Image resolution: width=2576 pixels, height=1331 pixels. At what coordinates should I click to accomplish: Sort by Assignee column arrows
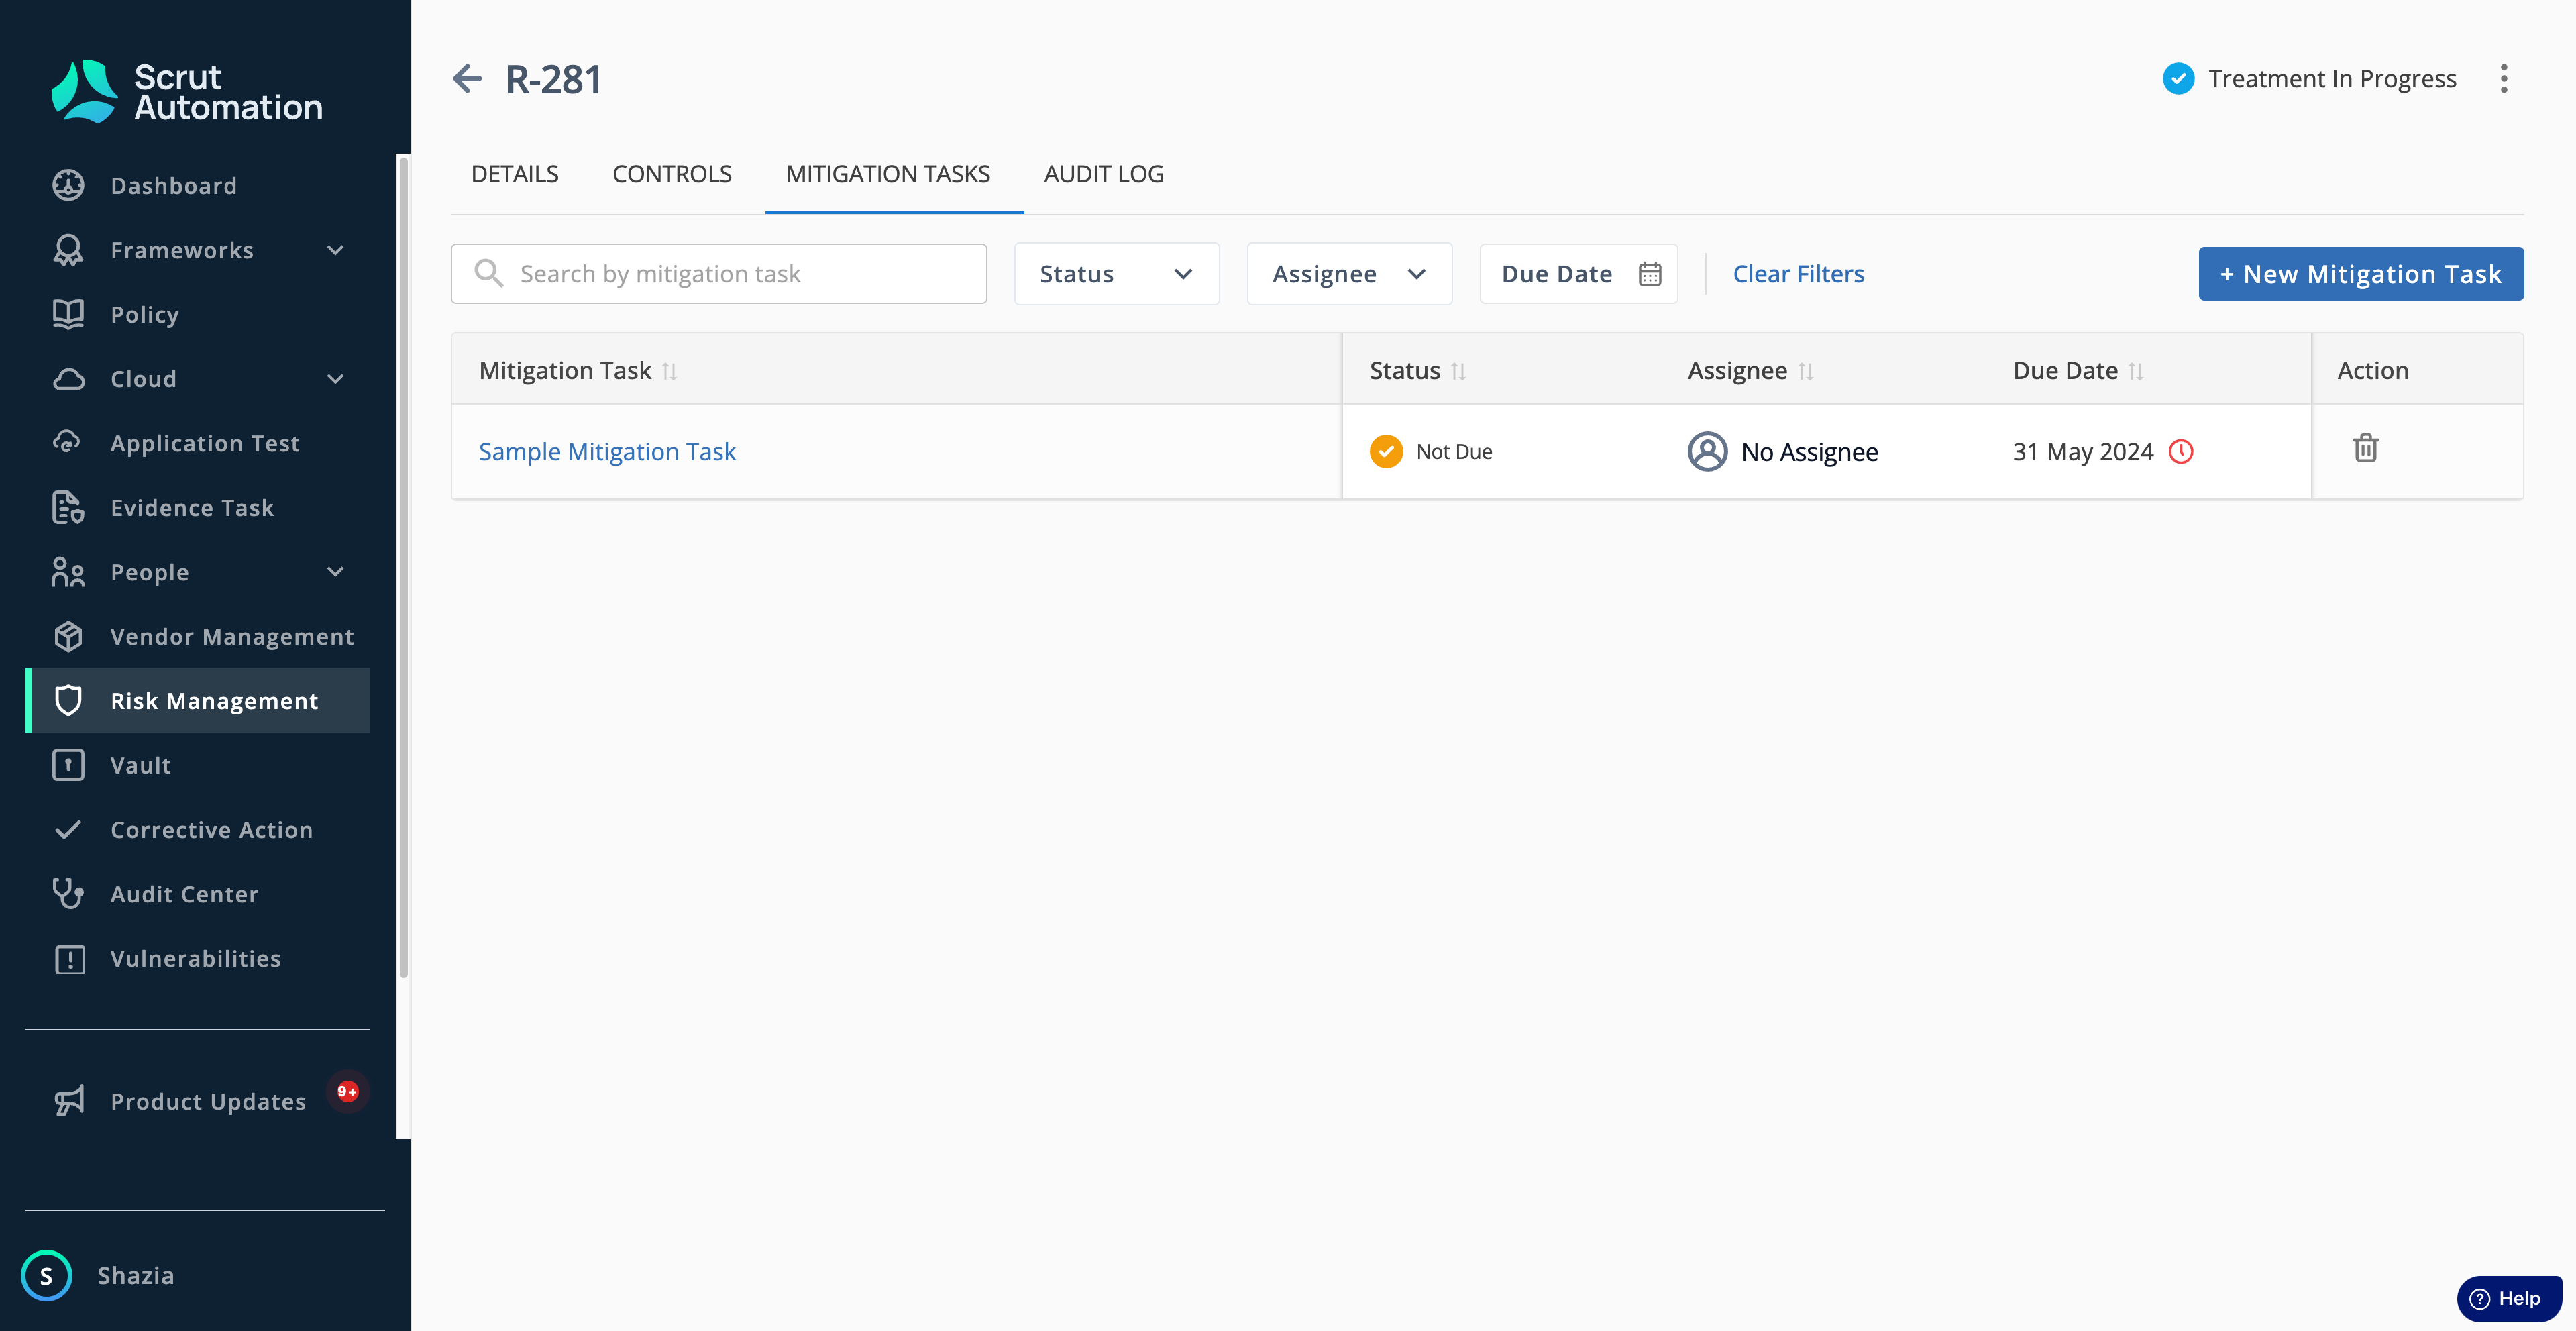pos(1805,371)
